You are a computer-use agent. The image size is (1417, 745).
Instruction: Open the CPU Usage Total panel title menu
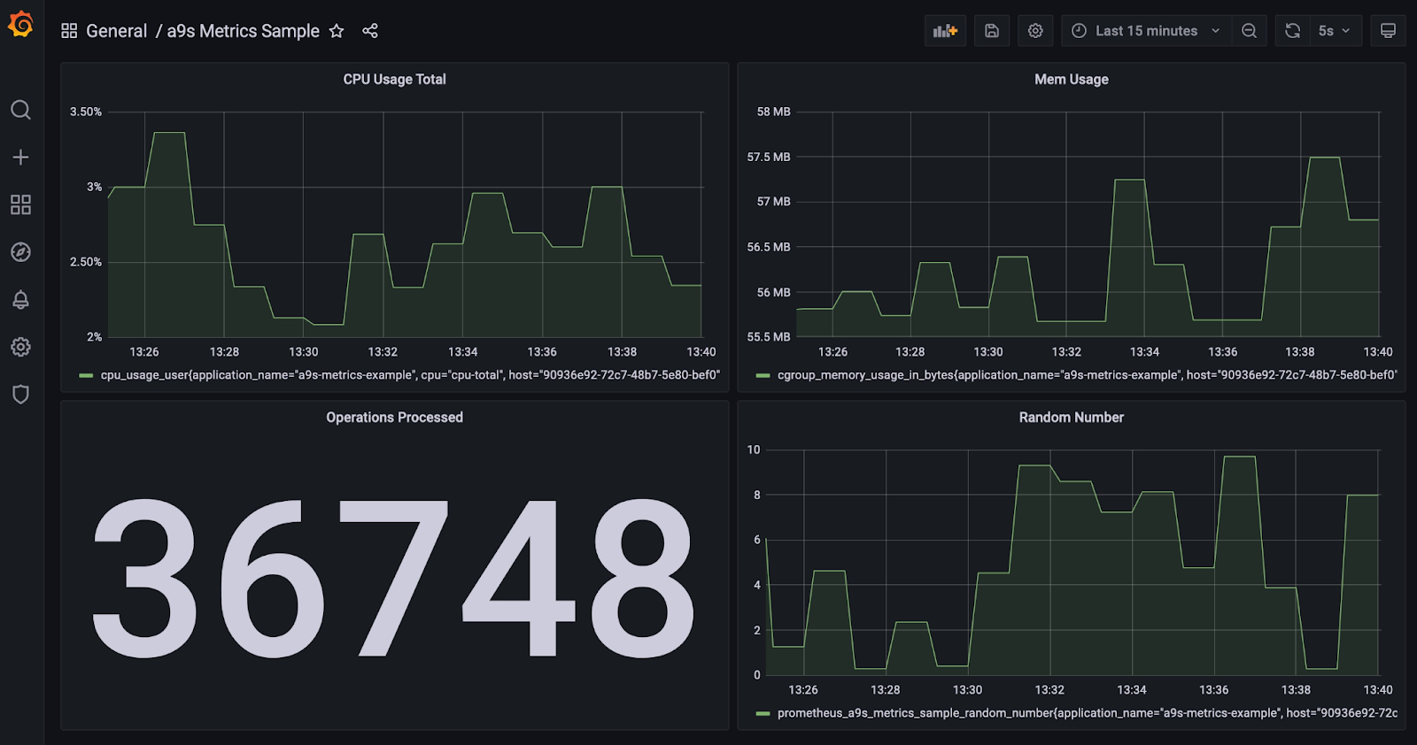click(394, 80)
